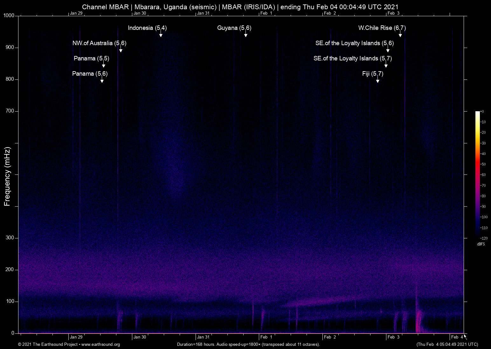Click the Indonesia (5.4) event label

(147, 28)
